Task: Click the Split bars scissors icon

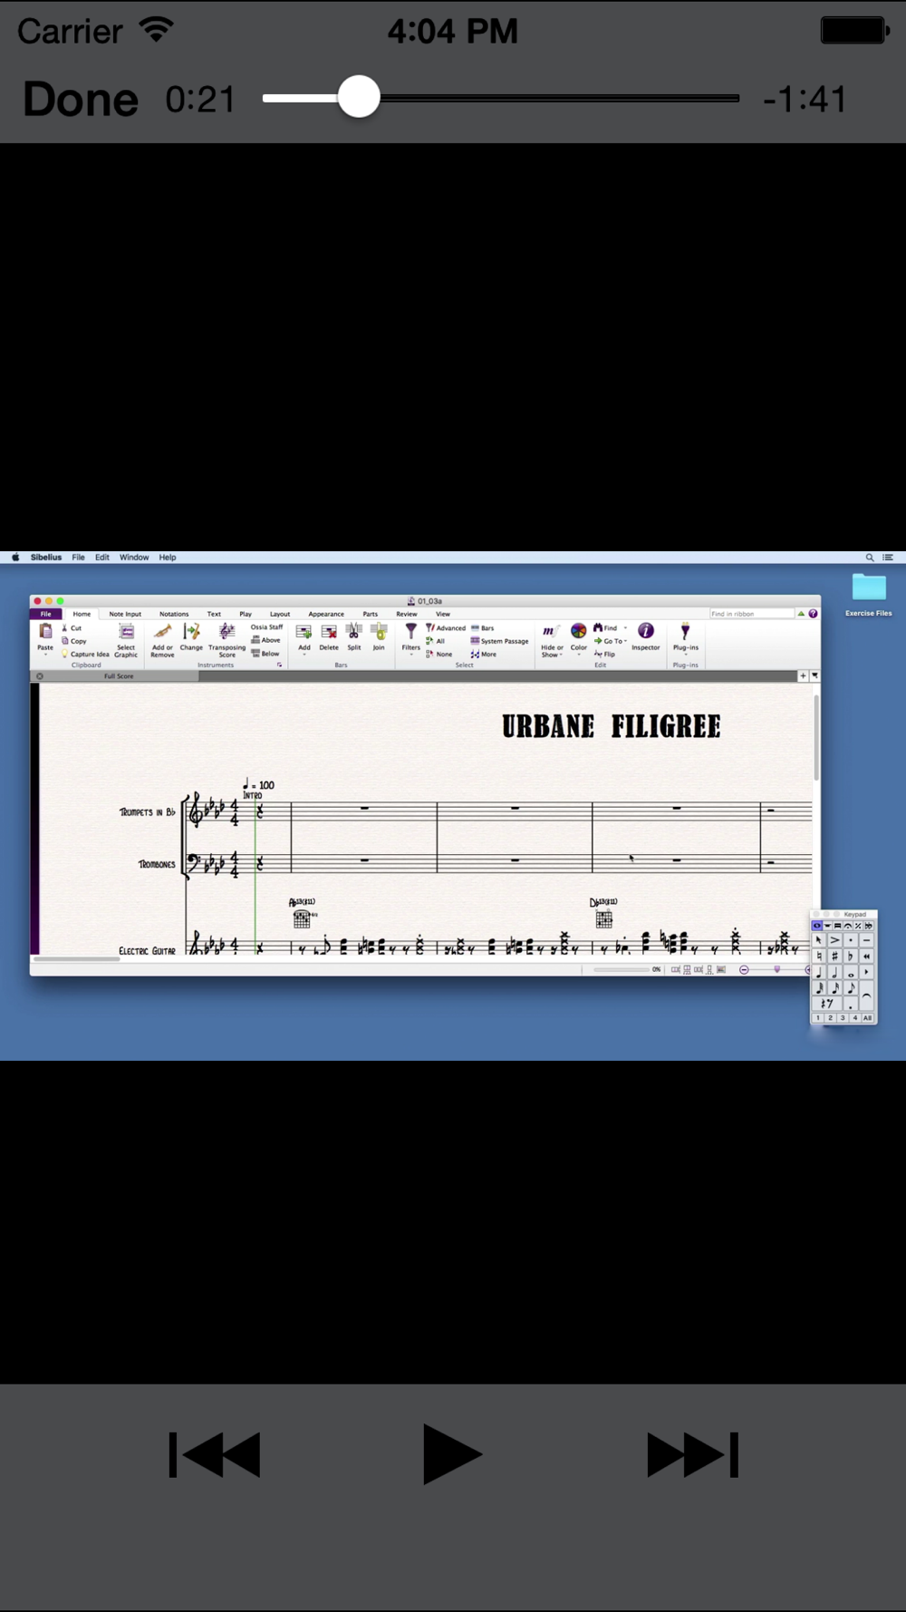Action: (x=354, y=631)
